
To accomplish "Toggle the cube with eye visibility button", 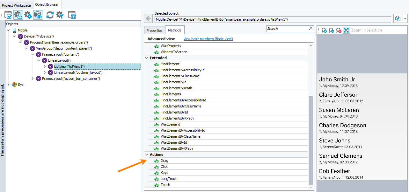I will pyautogui.click(x=38, y=15).
